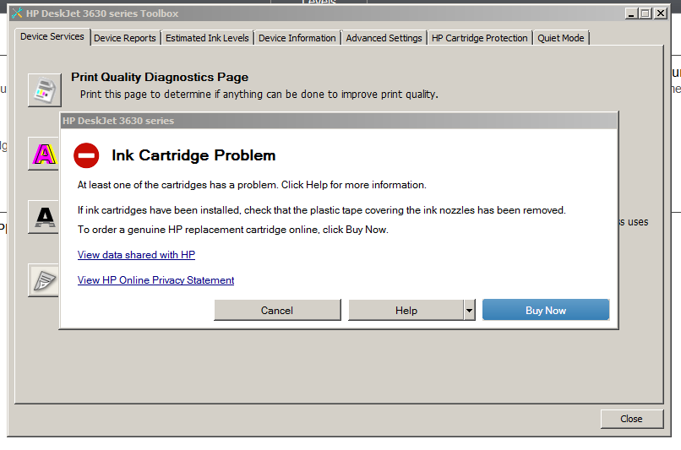This screenshot has height=450, width=681.
Task: Open View HP Online Privacy Statement link
Action: [156, 280]
